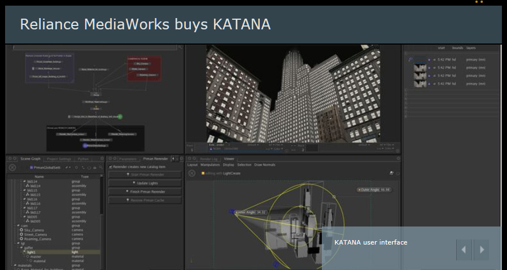
Task: Show the next slideshow image
Action: point(482,250)
